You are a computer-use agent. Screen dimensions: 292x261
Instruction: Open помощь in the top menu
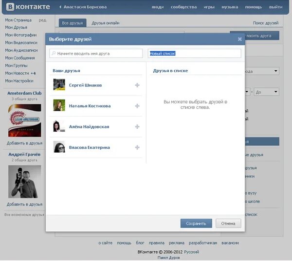point(254,7)
